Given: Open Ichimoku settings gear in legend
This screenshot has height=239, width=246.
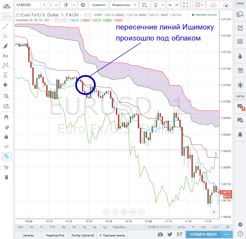Looking at the screenshot, I should pyautogui.click(x=61, y=20).
